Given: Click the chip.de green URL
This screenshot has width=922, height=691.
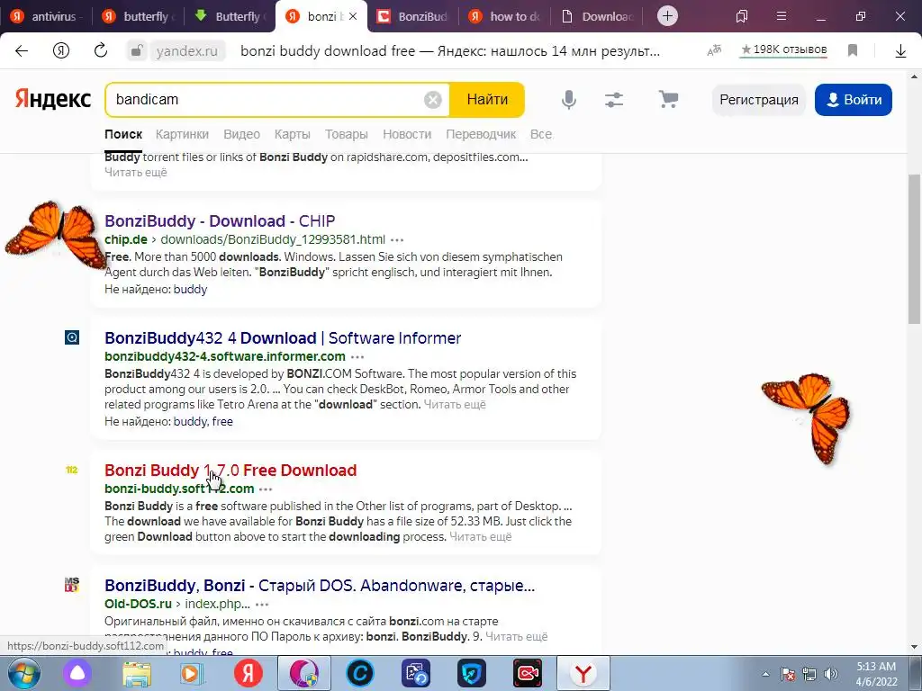Looking at the screenshot, I should pyautogui.click(x=126, y=239).
